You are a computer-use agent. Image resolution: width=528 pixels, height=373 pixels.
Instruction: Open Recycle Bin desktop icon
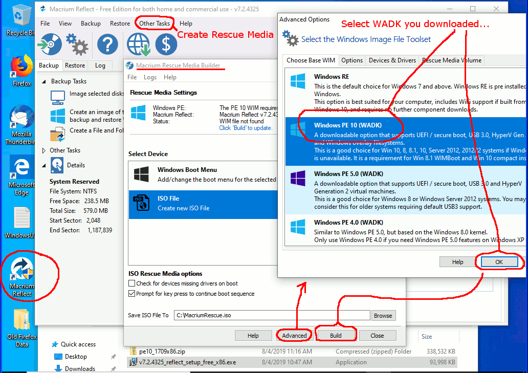click(x=20, y=20)
